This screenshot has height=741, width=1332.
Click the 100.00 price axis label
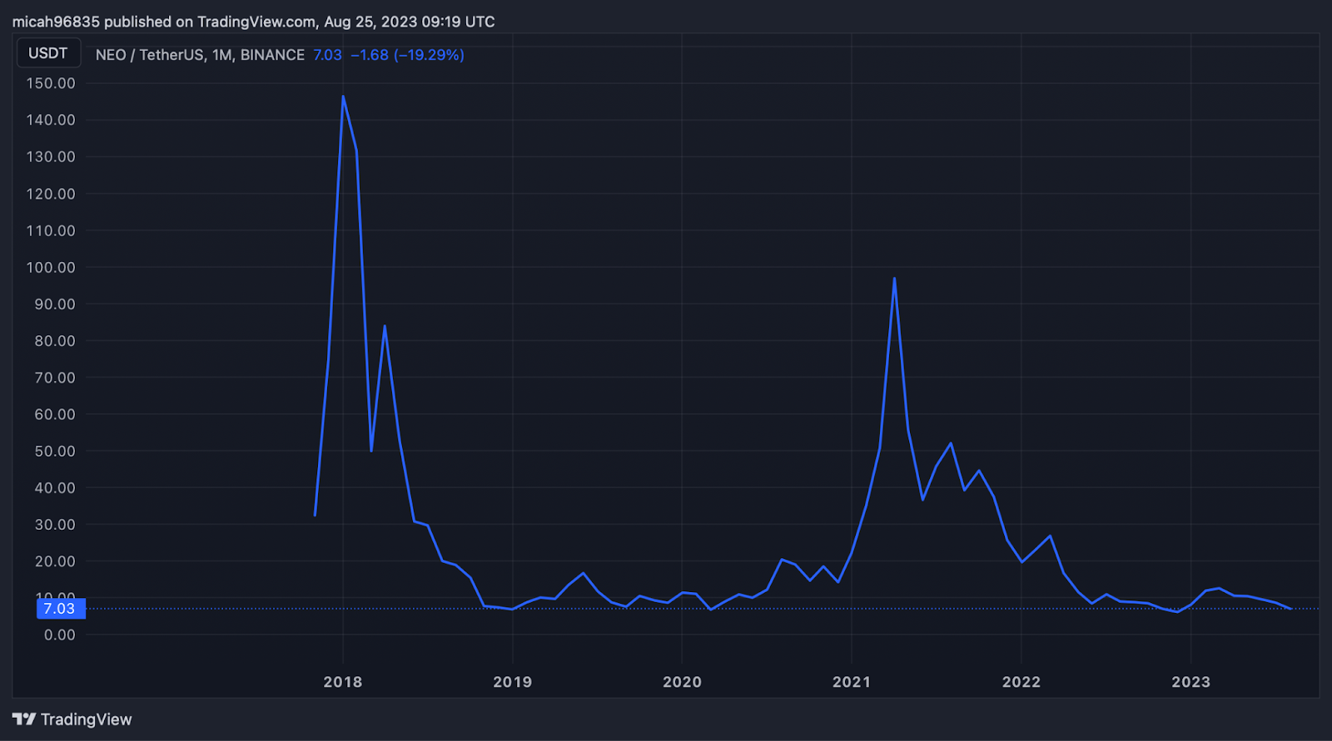pyautogui.click(x=51, y=267)
